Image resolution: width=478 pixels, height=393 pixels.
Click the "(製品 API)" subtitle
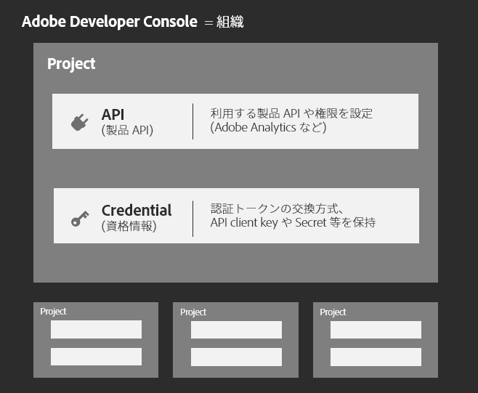[127, 130]
